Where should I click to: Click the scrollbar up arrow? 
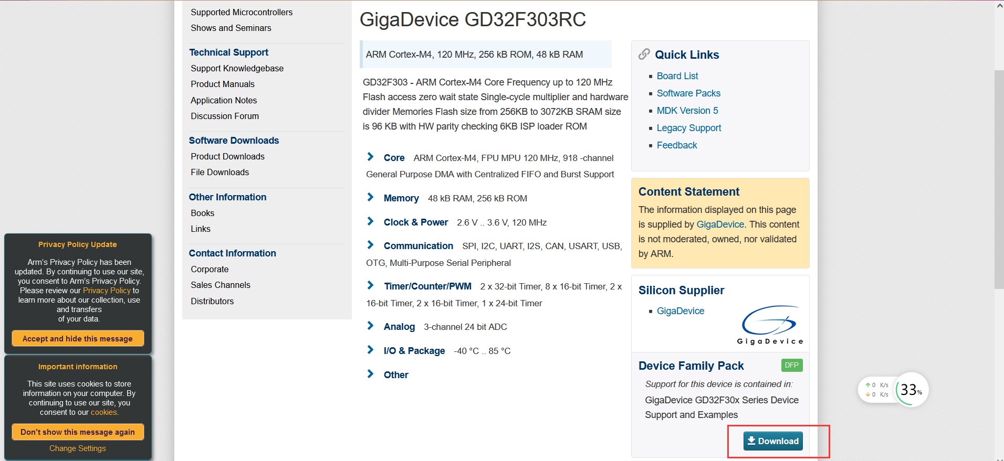(999, 6)
